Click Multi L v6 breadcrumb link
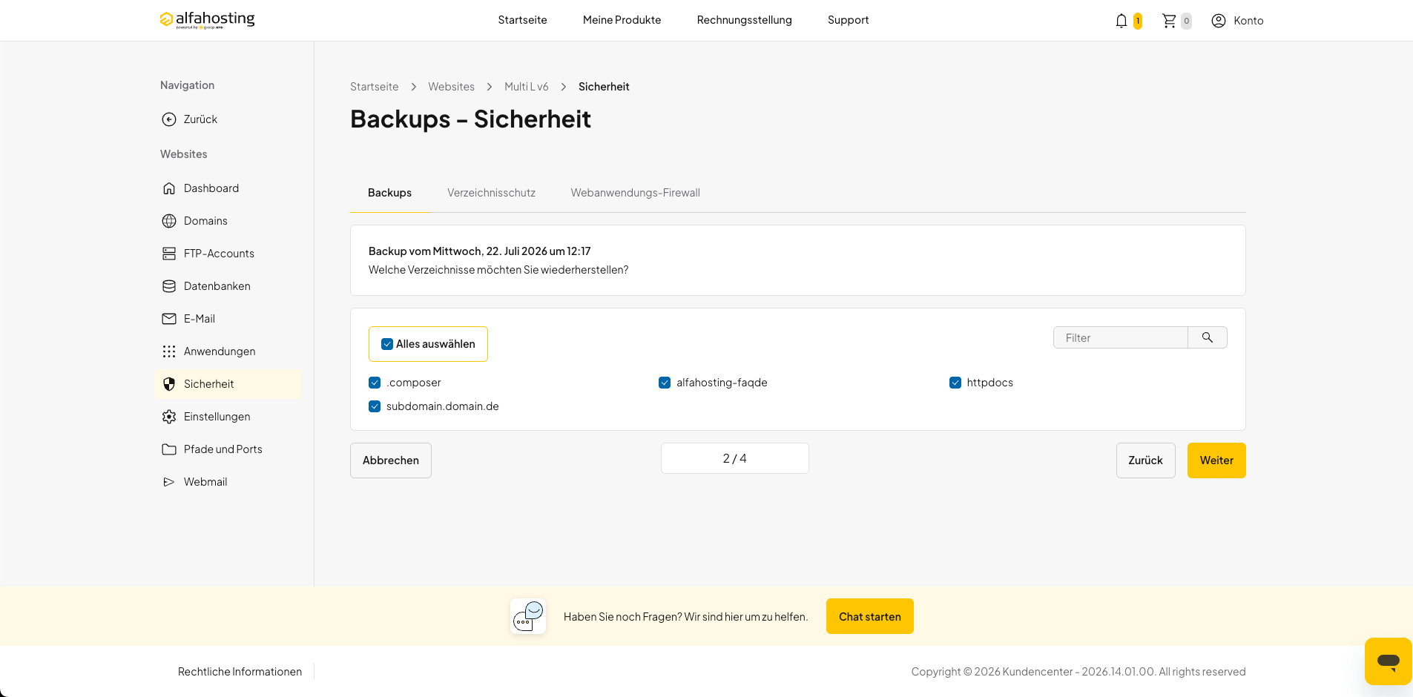The image size is (1413, 697). tap(527, 87)
